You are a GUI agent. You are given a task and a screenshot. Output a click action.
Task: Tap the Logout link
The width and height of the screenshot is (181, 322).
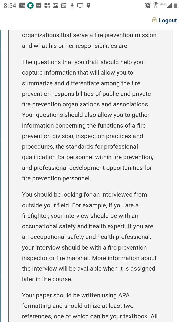(x=168, y=20)
